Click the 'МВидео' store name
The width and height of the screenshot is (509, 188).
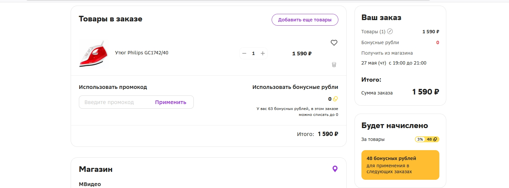90,184
